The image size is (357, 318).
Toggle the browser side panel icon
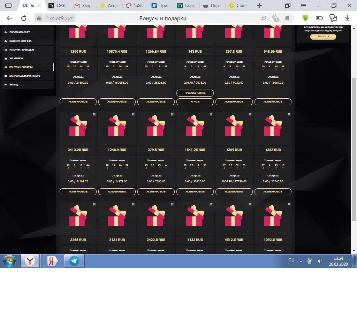[x=8, y=6]
